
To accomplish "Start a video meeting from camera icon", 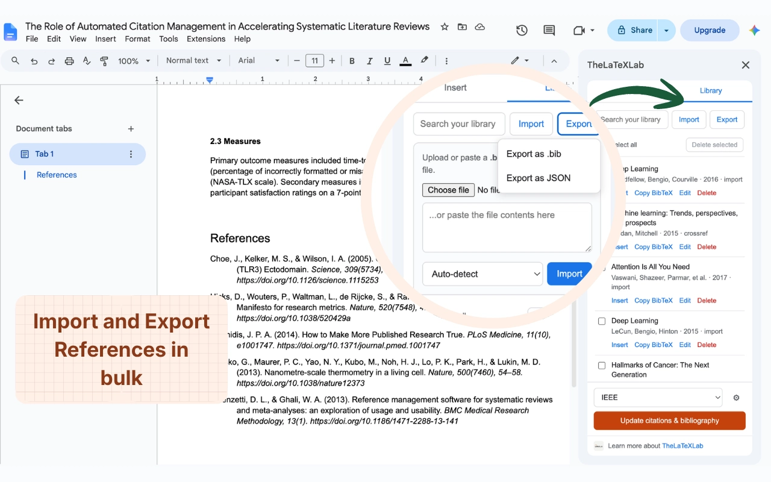I will (579, 30).
